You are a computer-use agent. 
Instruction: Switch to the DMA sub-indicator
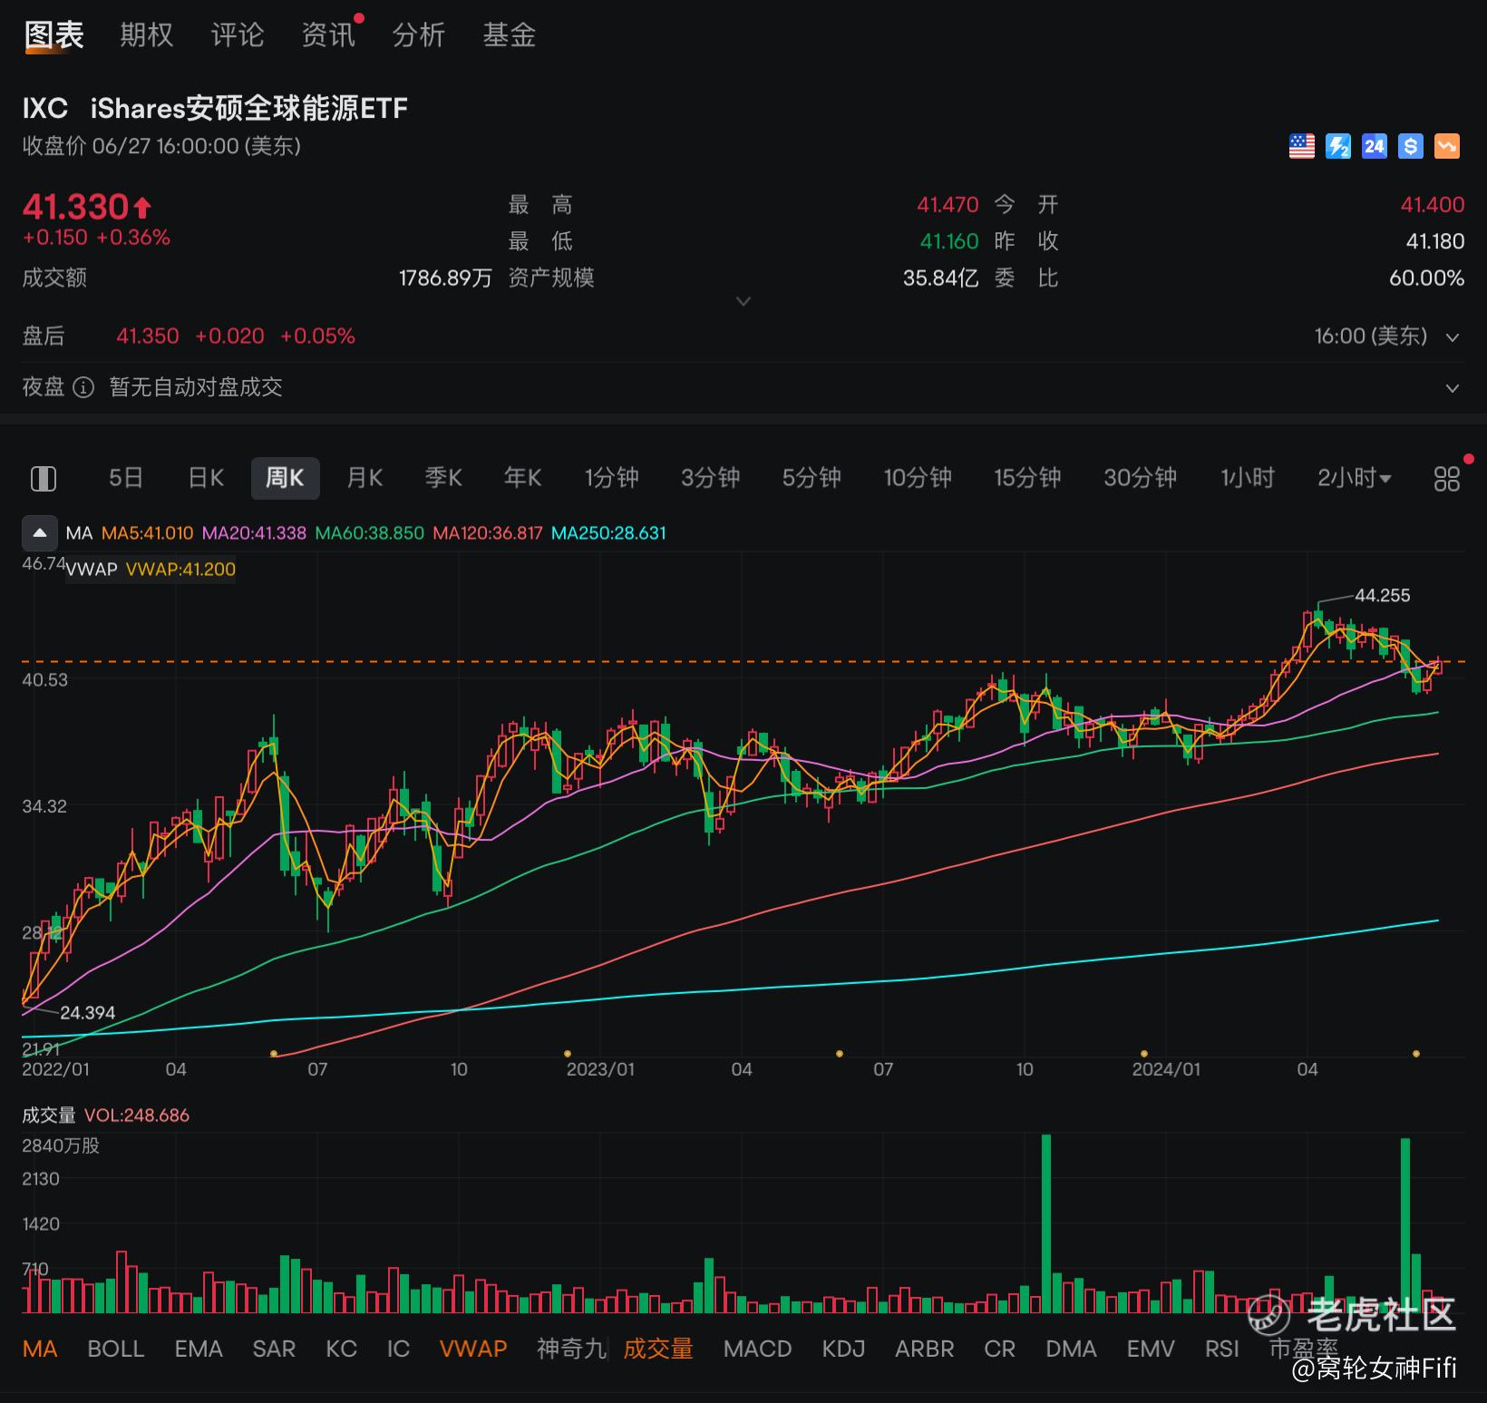1071,1349
